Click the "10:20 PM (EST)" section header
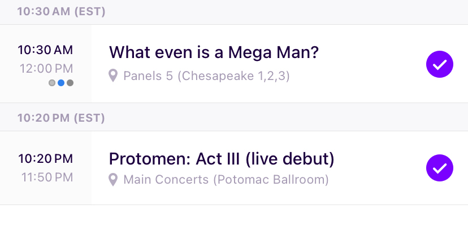The width and height of the screenshot is (468, 231). 61,118
